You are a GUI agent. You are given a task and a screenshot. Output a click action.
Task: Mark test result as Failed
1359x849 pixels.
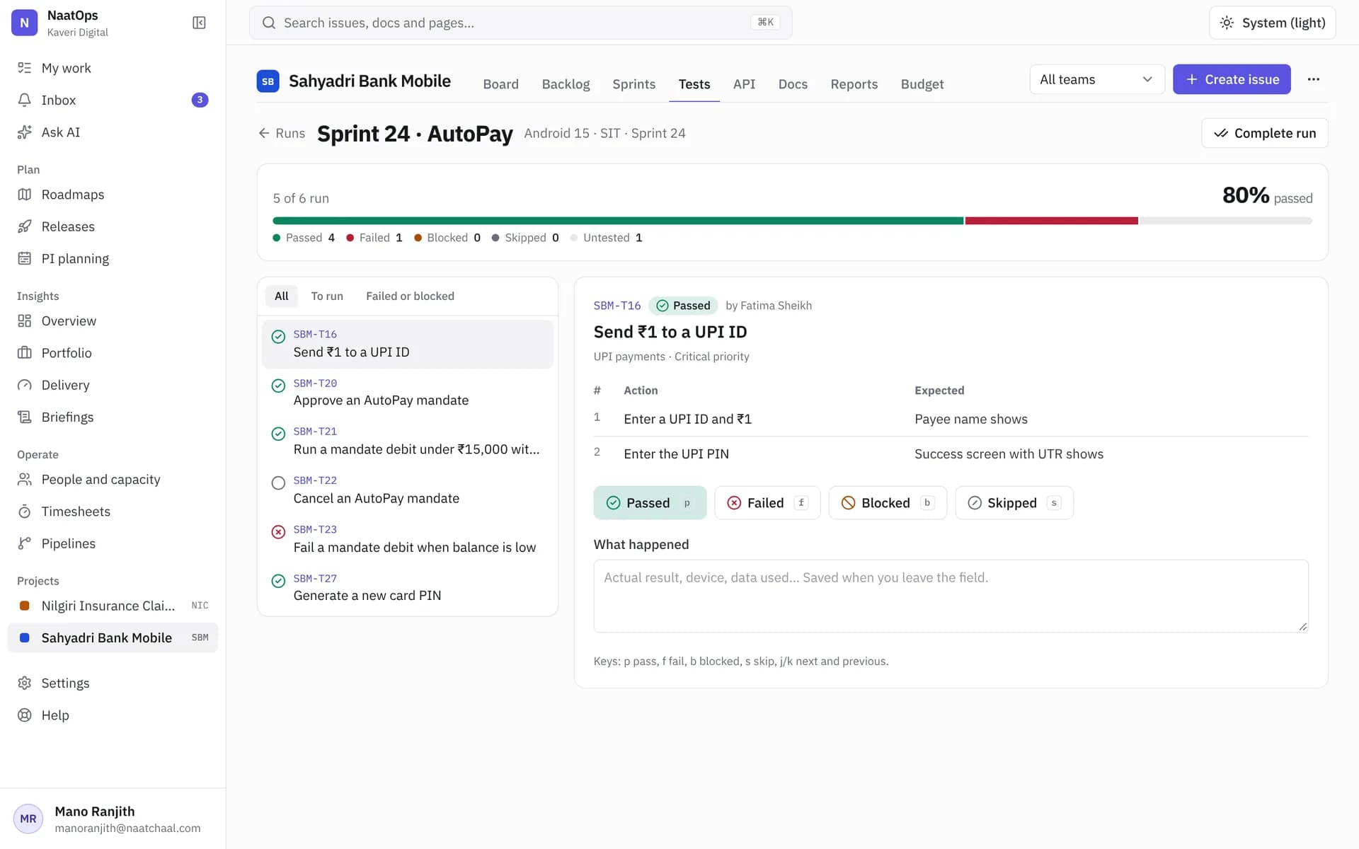click(x=767, y=502)
